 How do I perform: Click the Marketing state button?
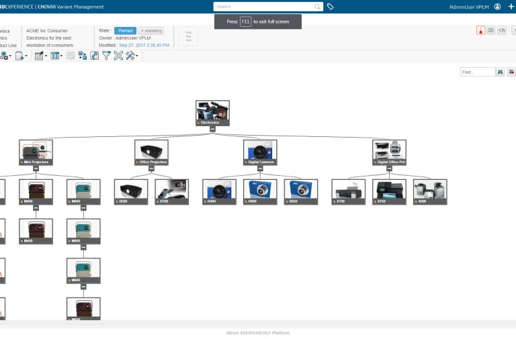click(x=151, y=31)
